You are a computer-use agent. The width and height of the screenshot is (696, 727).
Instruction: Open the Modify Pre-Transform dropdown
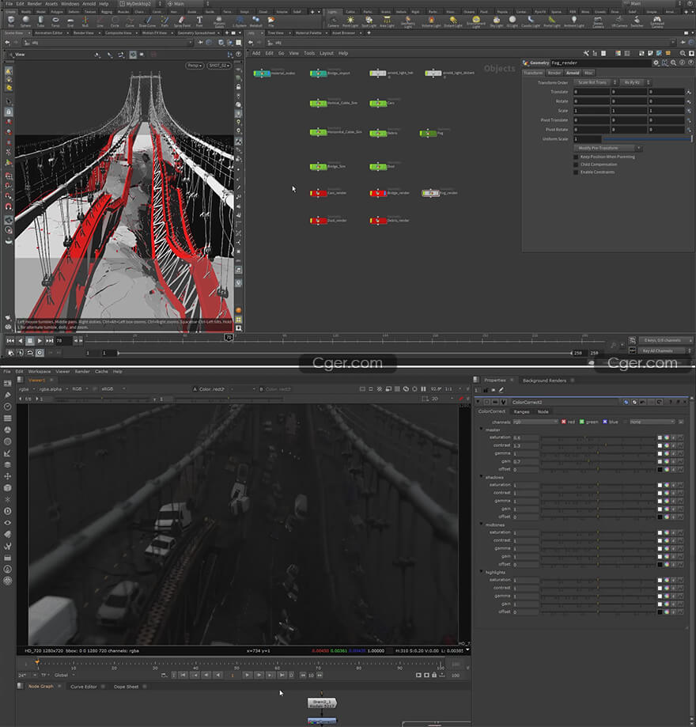point(607,148)
